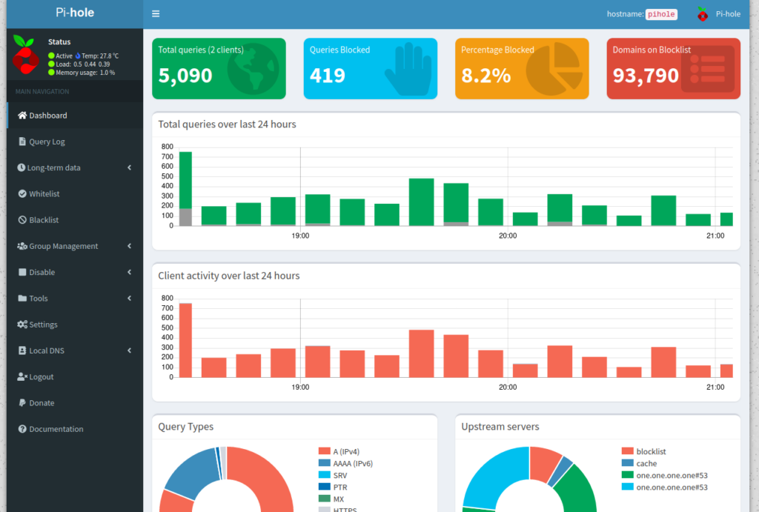Click the Query Types panel heading
The width and height of the screenshot is (759, 512).
[x=186, y=427]
